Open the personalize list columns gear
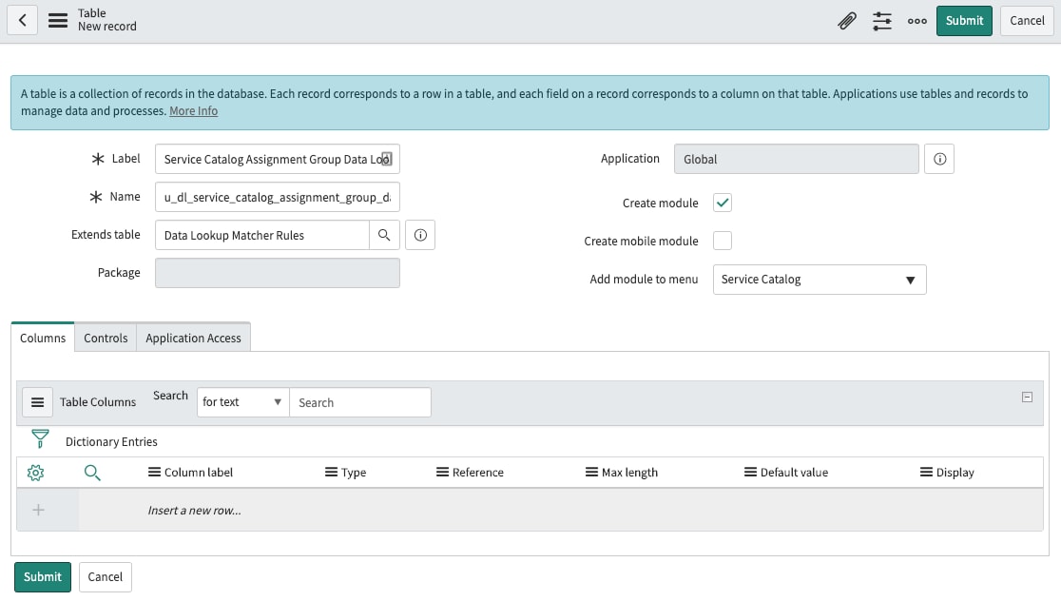This screenshot has width=1061, height=601. [x=35, y=472]
